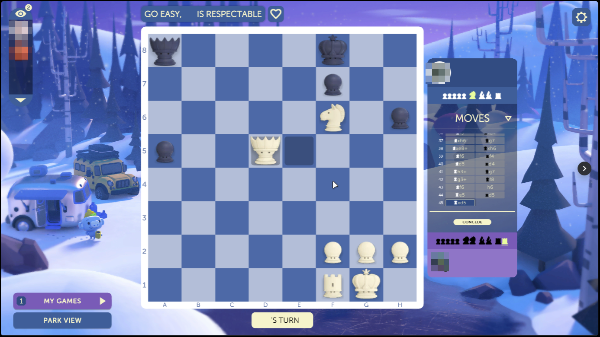Collapse the MOVES panel triangle
This screenshot has width=600, height=337.
[x=508, y=118]
